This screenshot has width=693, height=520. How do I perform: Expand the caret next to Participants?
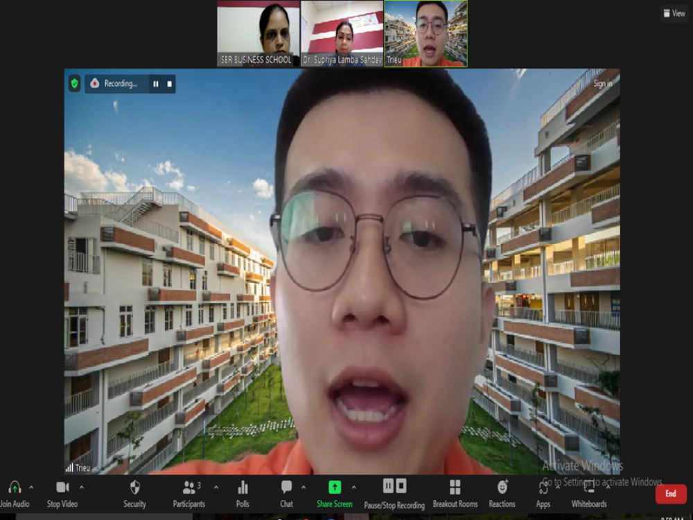[x=216, y=487]
